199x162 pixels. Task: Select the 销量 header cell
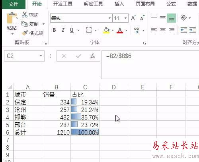pyautogui.click(x=57, y=94)
